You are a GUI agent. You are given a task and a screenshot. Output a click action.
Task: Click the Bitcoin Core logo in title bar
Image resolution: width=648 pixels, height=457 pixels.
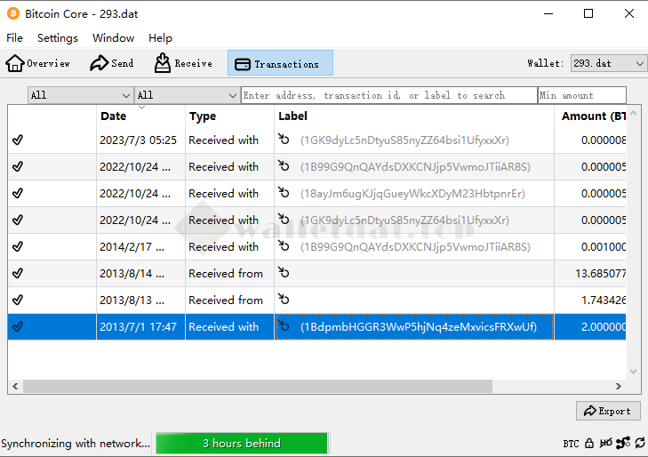tap(13, 13)
